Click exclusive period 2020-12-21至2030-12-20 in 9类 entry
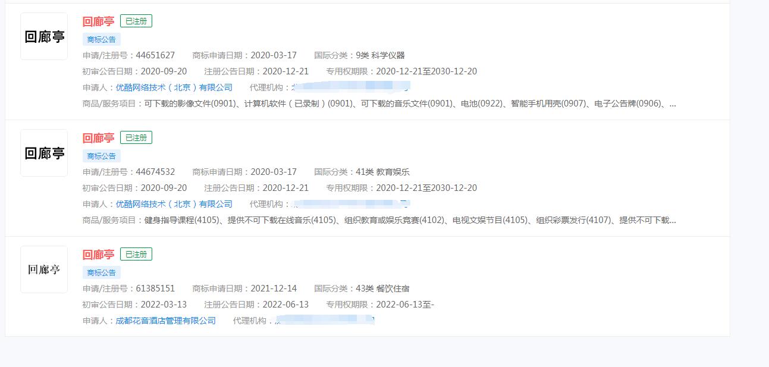 (426, 71)
